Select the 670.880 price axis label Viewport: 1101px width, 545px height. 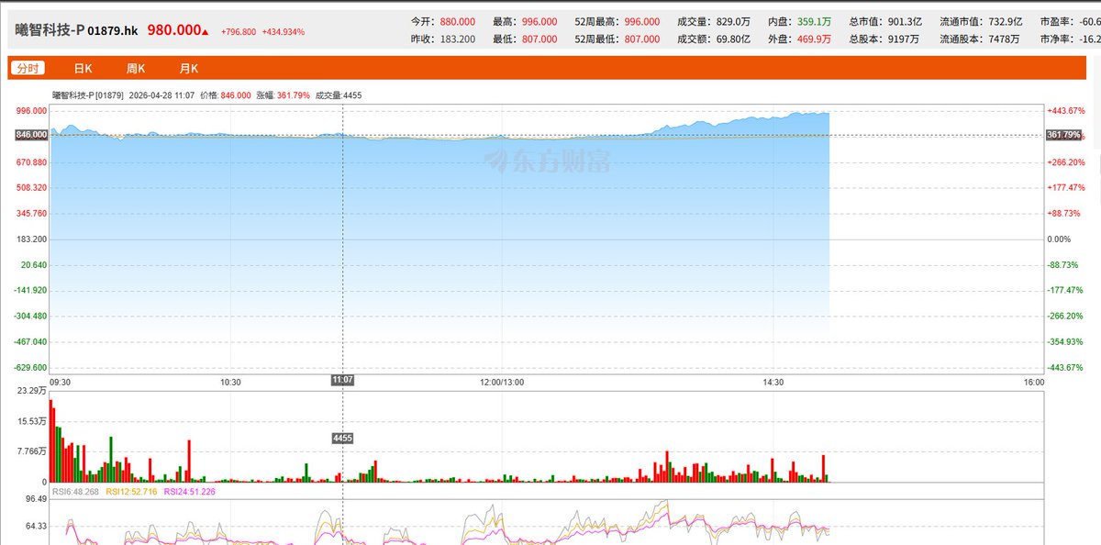click(x=31, y=161)
